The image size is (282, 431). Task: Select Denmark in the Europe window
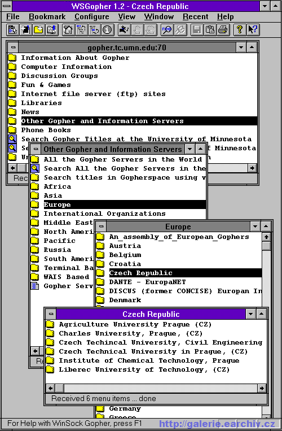tap(125, 300)
